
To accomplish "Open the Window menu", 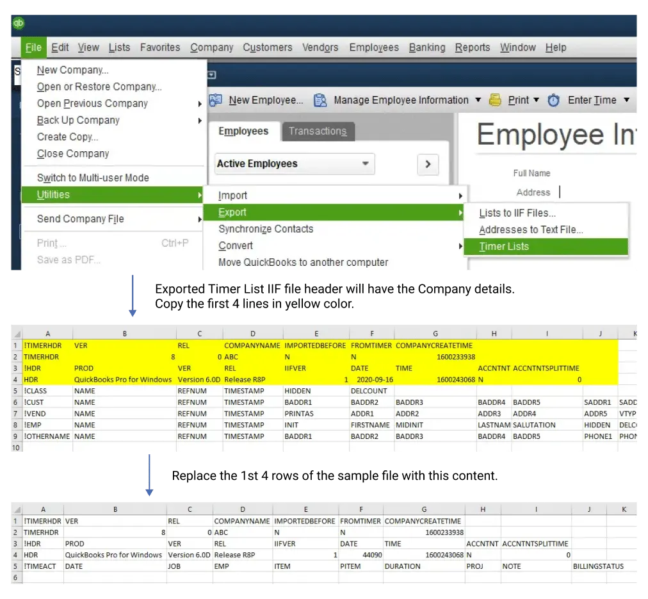I will point(518,47).
